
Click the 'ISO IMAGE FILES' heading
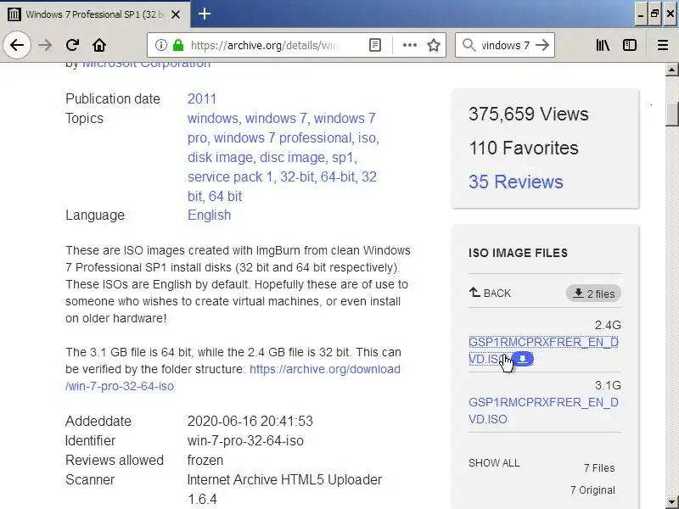click(518, 253)
